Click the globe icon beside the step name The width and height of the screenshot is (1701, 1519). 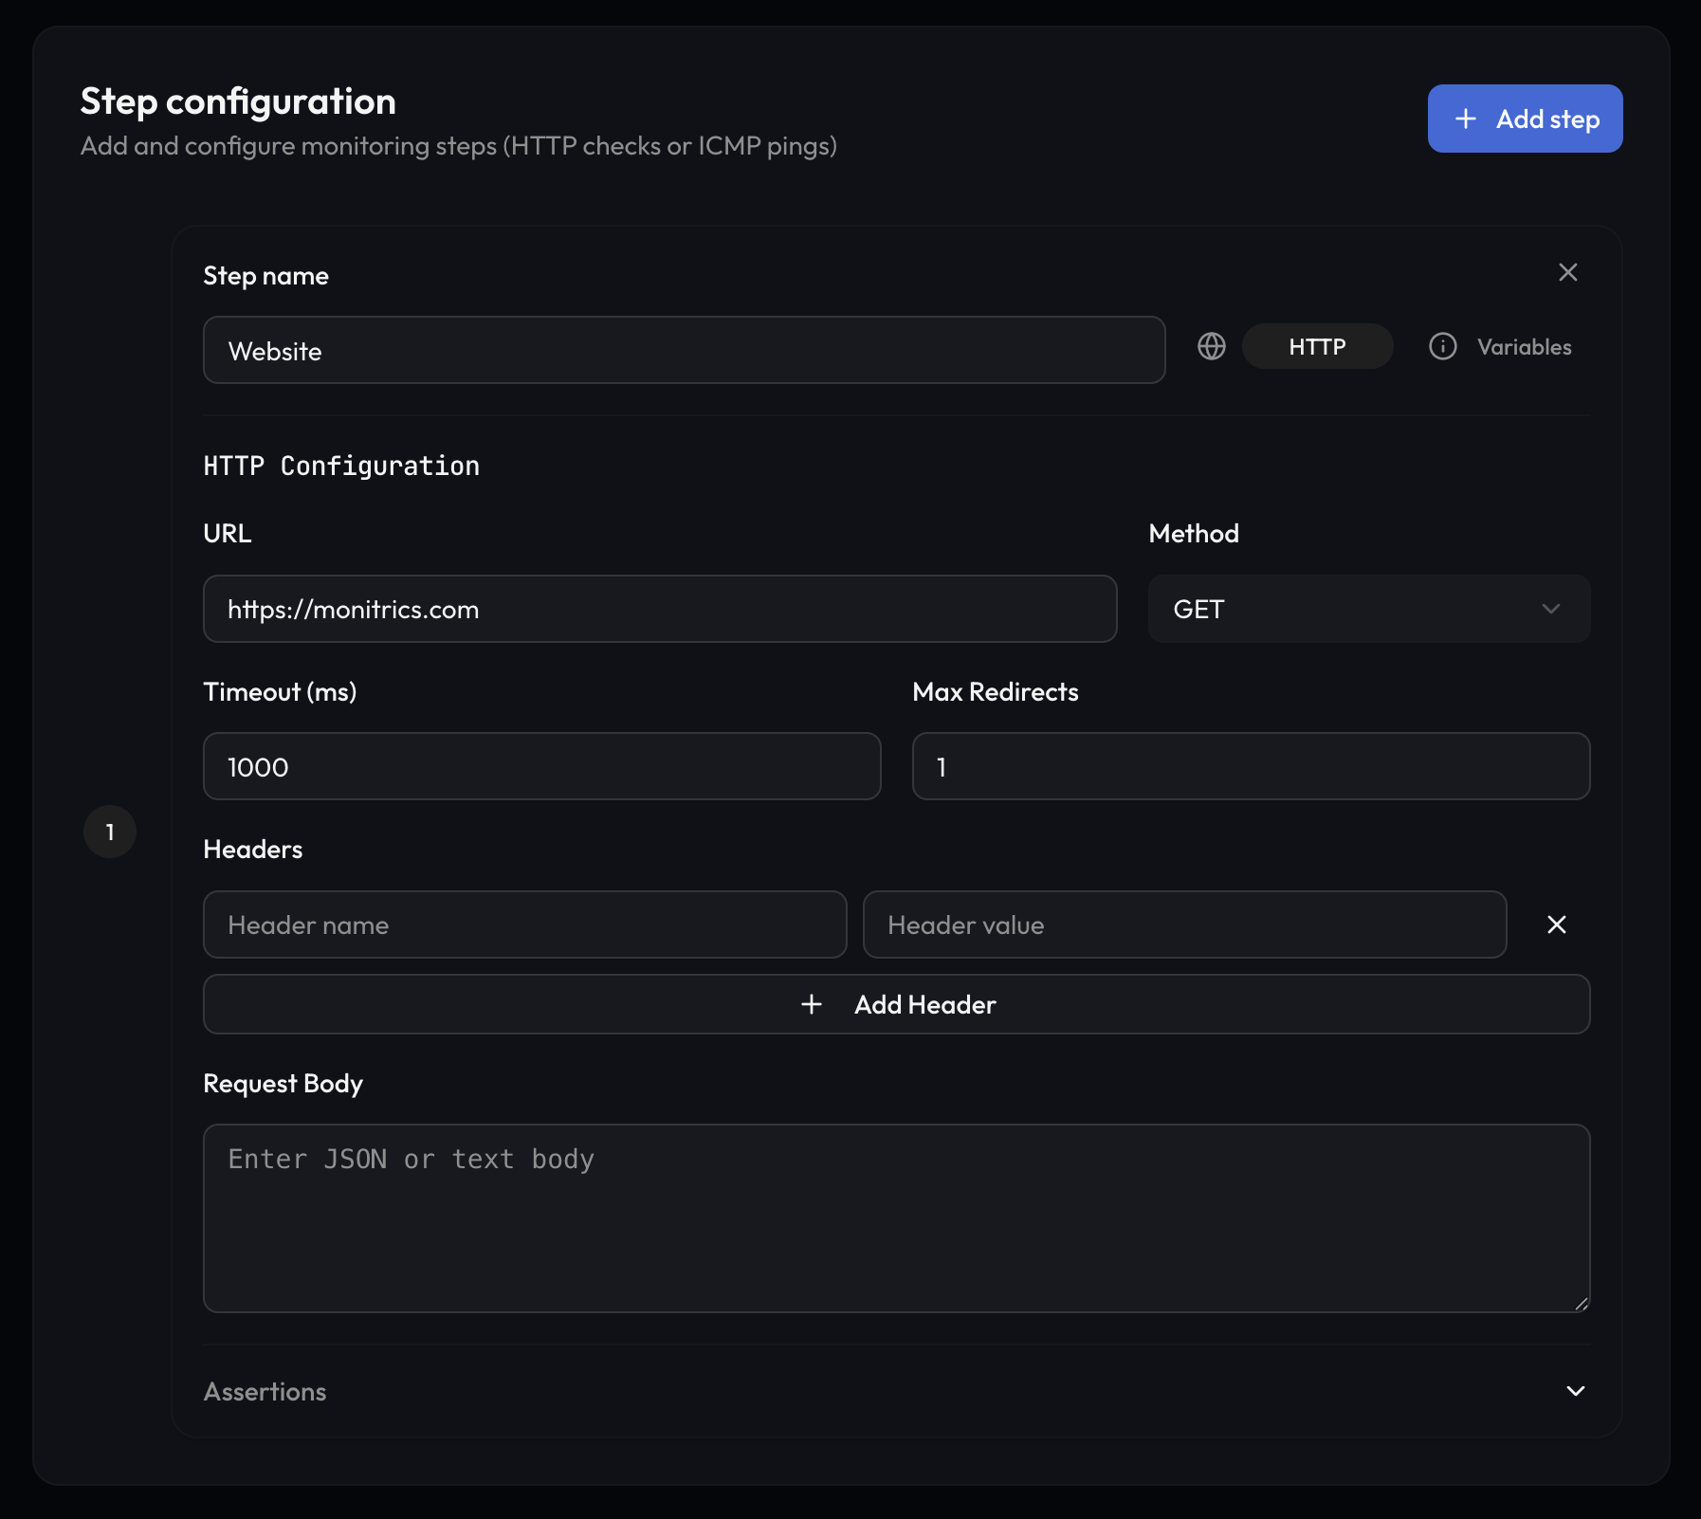pyautogui.click(x=1211, y=346)
